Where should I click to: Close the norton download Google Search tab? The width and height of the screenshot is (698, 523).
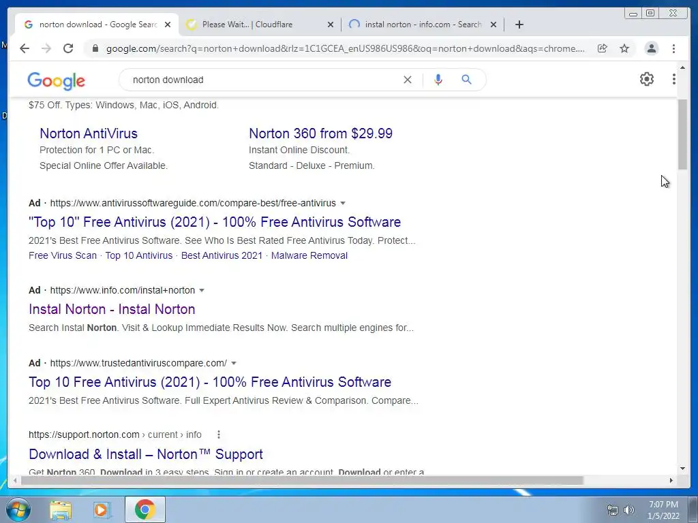pos(168,25)
